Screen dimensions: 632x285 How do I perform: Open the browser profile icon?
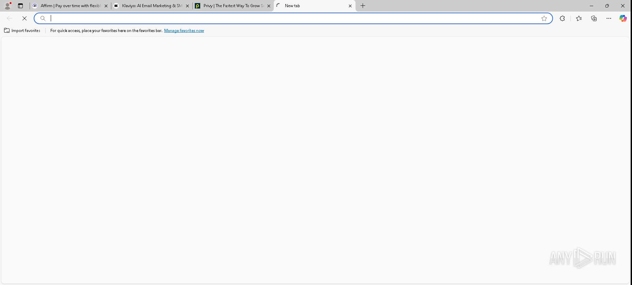tap(7, 6)
